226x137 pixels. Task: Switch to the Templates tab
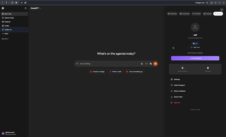click(172, 14)
